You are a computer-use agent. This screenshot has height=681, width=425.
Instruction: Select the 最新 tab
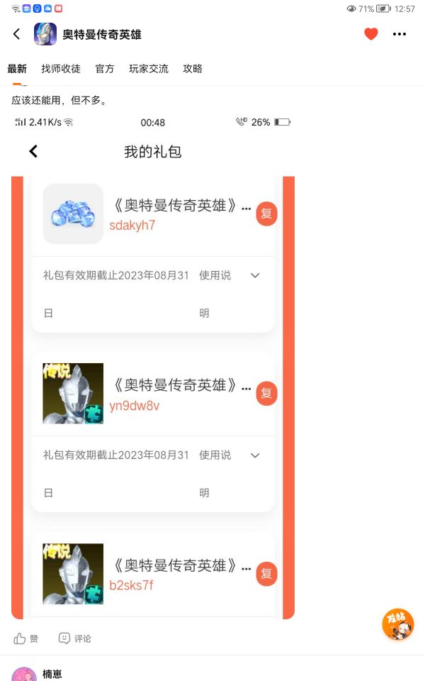pyautogui.click(x=17, y=69)
